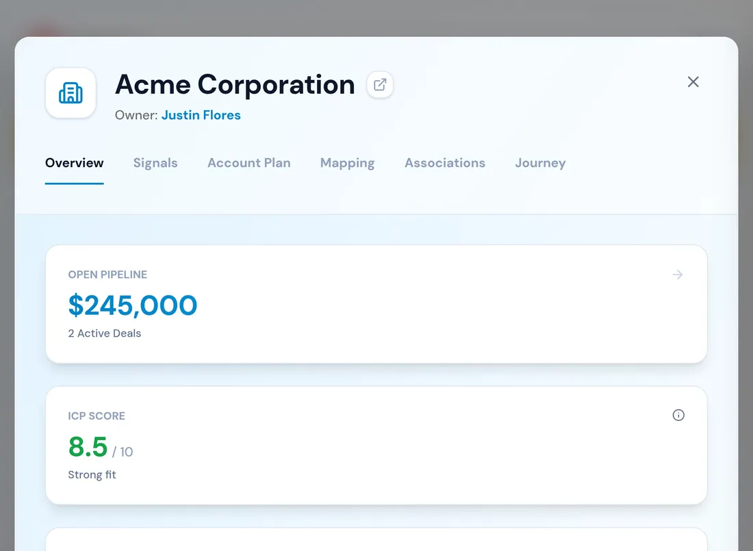This screenshot has height=551, width=753.
Task: Switch to the Signals tab
Action: coord(155,163)
